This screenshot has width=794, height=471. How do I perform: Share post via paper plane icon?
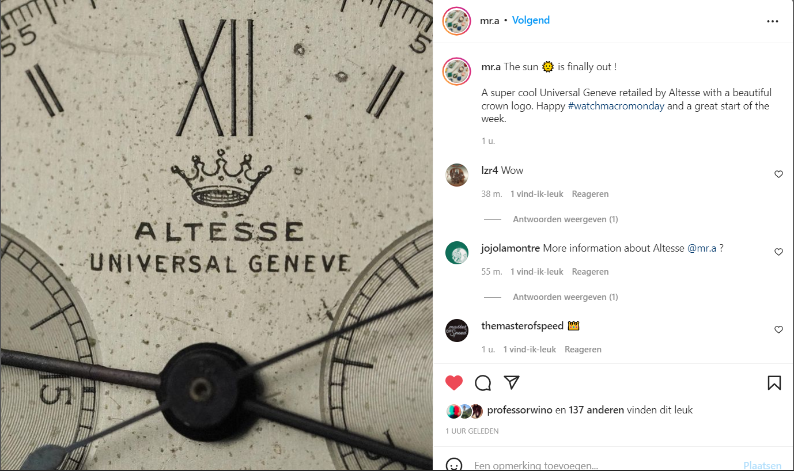pos(512,383)
